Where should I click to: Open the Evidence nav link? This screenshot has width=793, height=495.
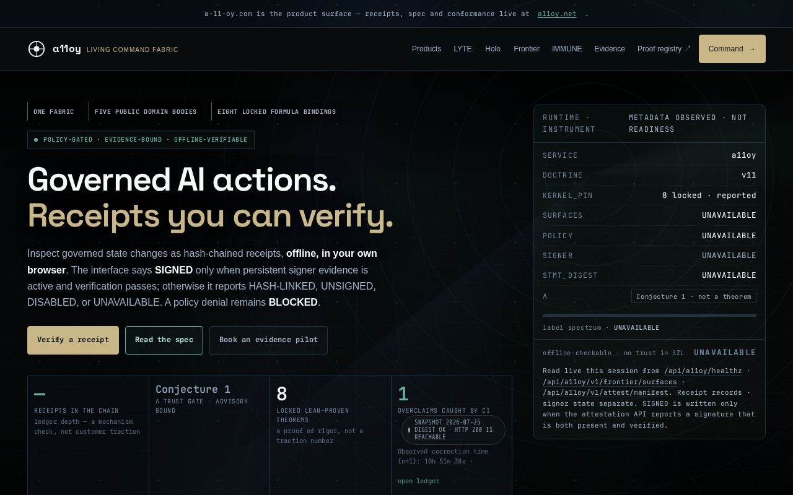pyautogui.click(x=610, y=49)
